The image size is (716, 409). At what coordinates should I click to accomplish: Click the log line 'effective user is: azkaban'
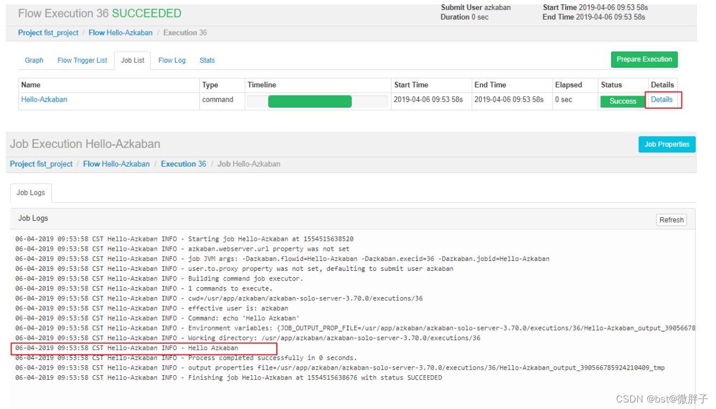(152, 308)
